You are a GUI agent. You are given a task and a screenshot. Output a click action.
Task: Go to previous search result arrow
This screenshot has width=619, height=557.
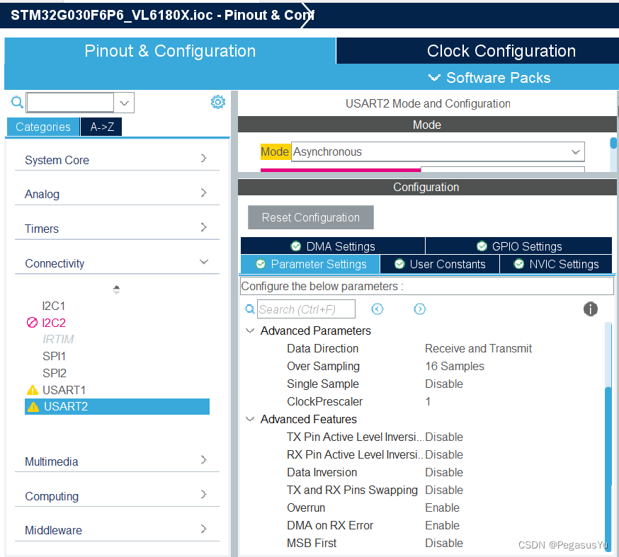[x=377, y=309]
